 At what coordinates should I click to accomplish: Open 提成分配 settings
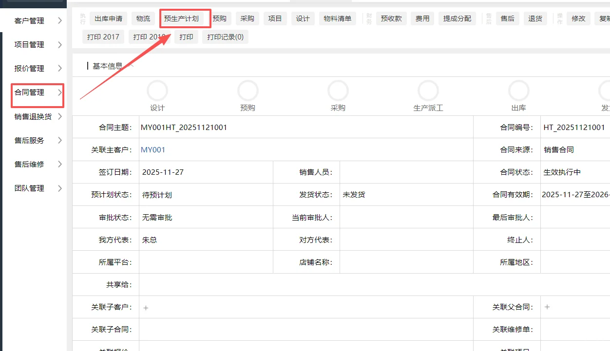(457, 18)
